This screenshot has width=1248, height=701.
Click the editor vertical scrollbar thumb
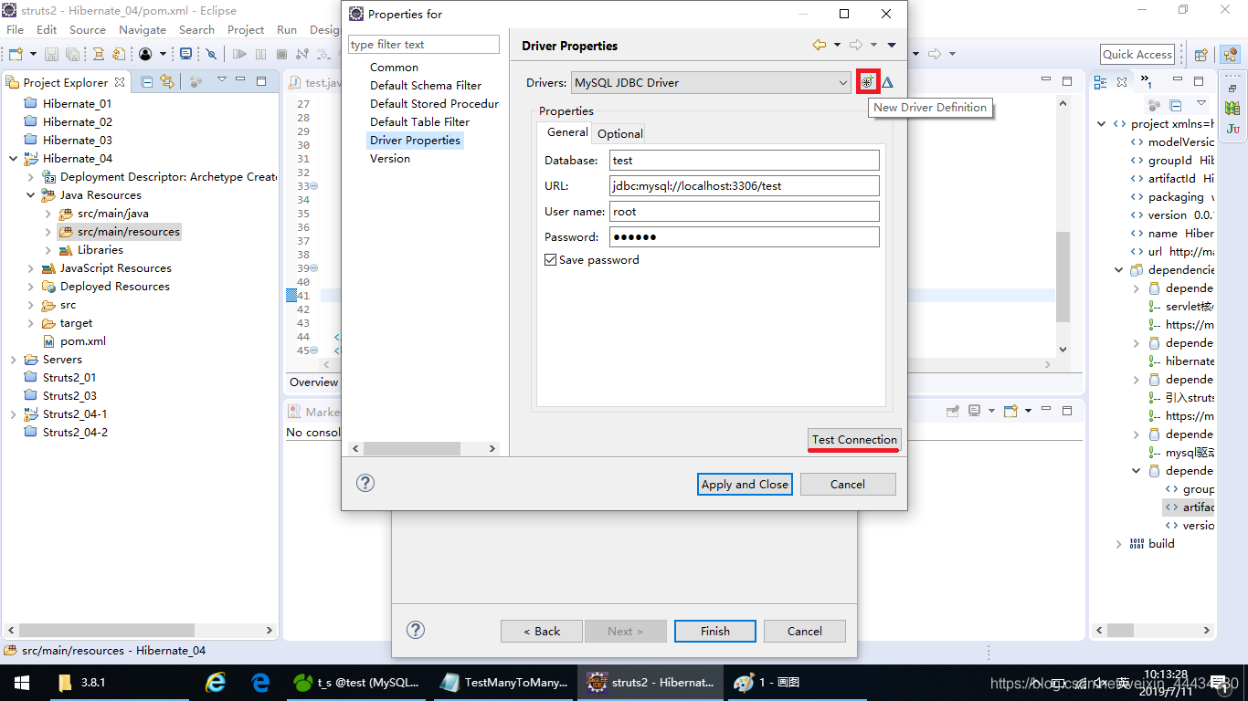(1063, 277)
